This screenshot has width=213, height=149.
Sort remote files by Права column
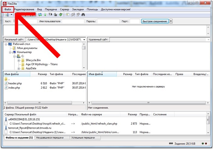pyautogui.click(x=183, y=74)
